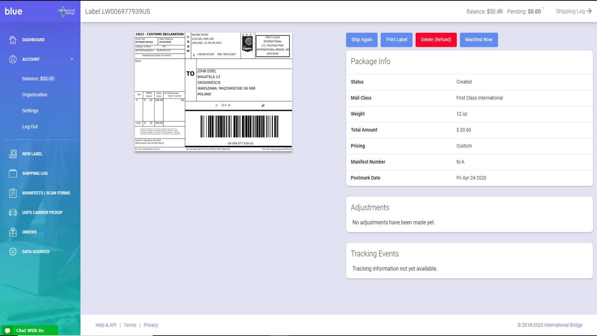597x336 pixels.
Task: Click the Status value Created
Action: (x=464, y=82)
